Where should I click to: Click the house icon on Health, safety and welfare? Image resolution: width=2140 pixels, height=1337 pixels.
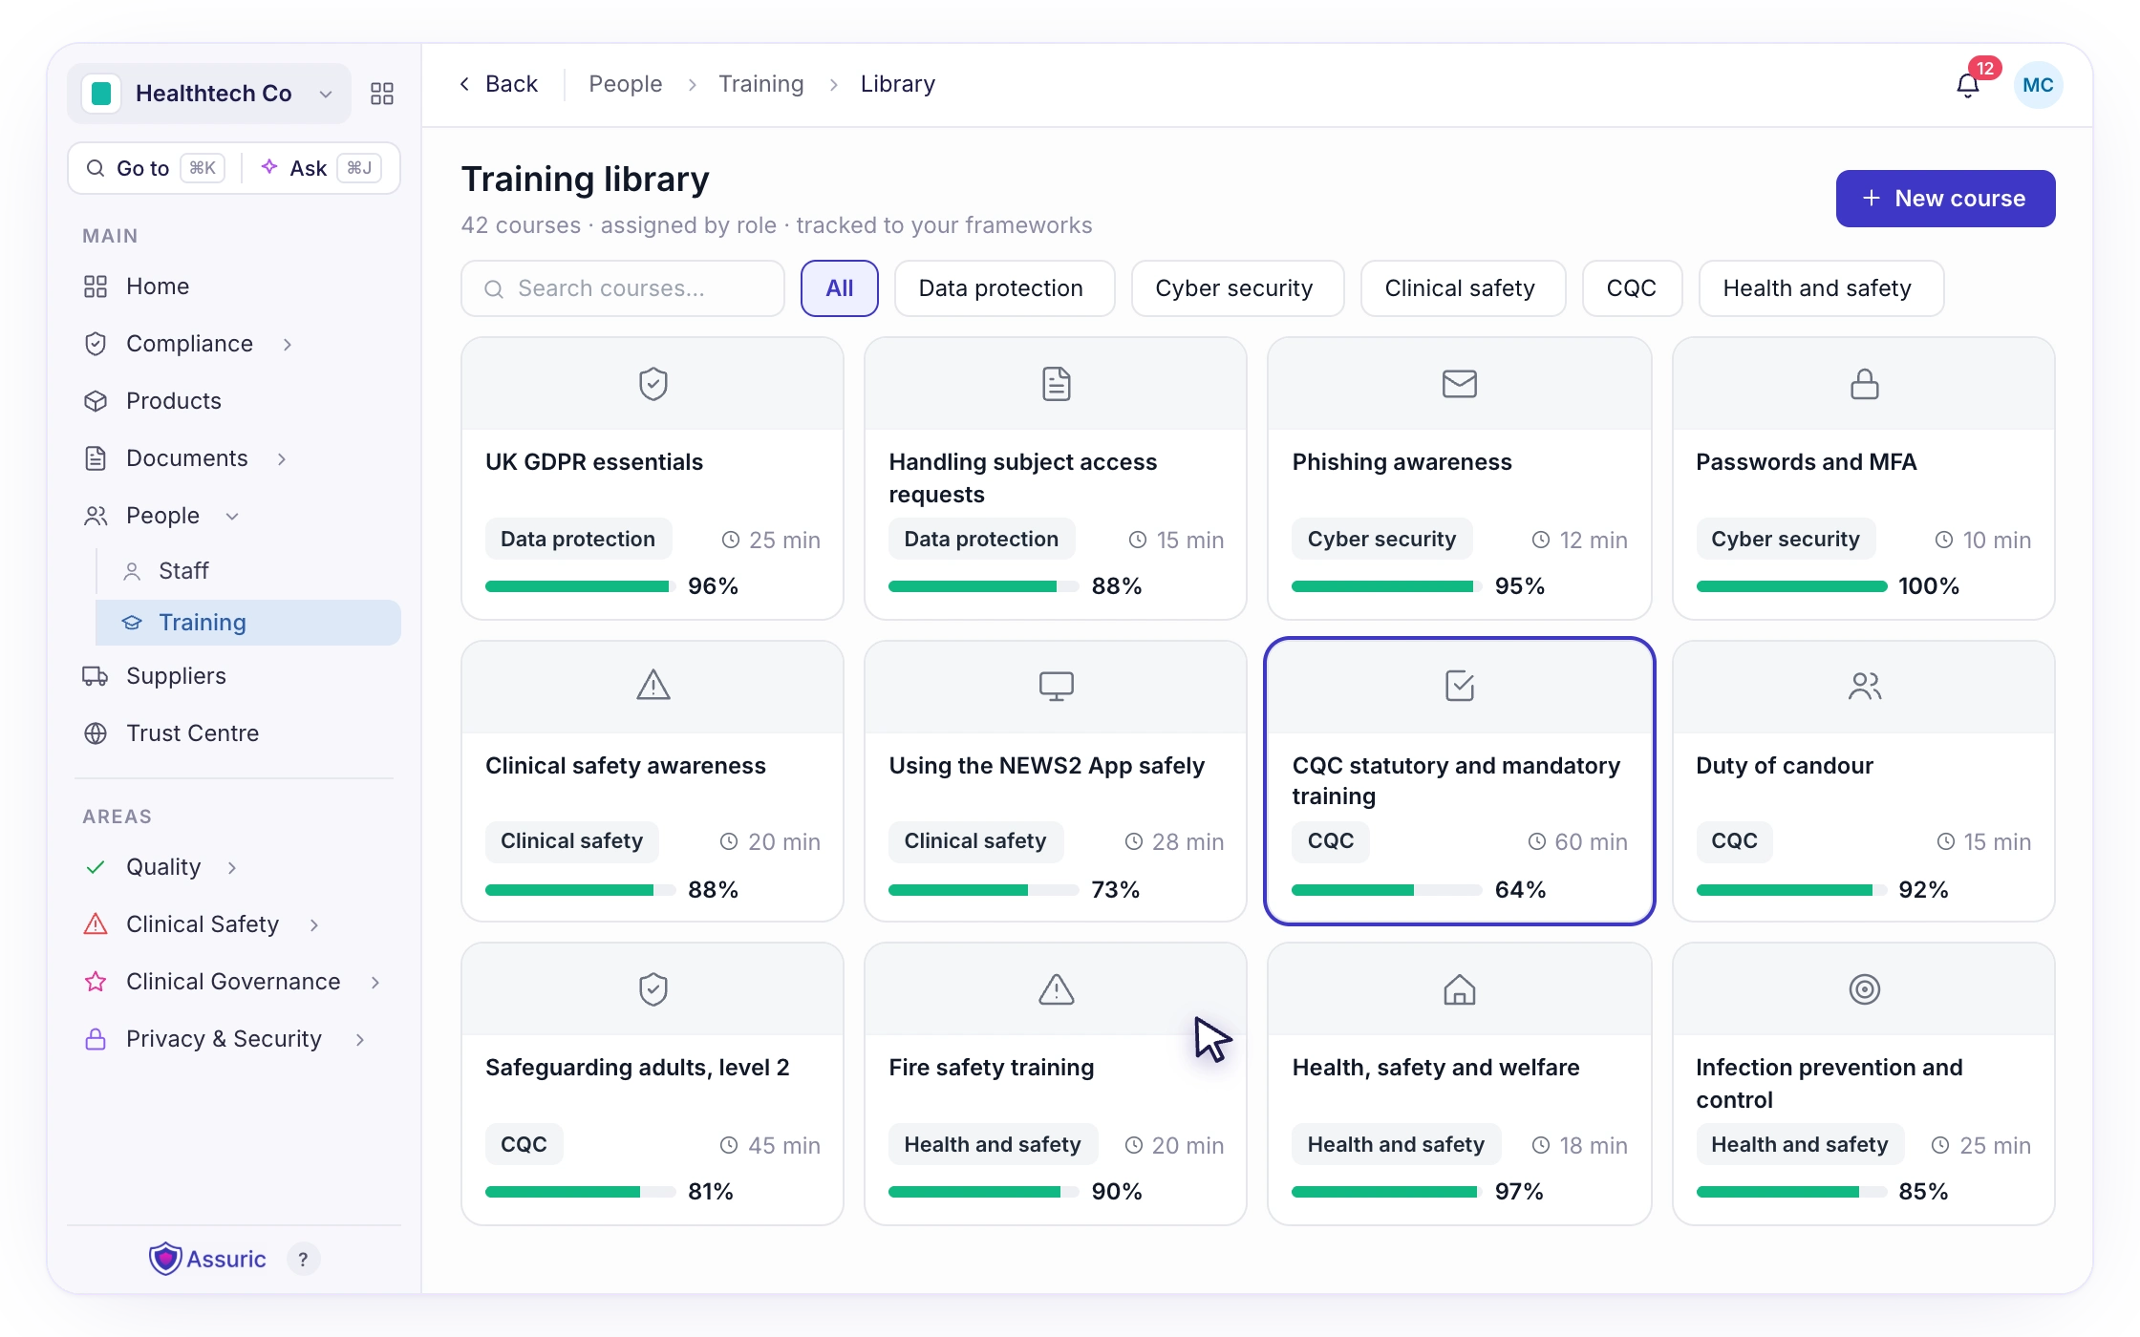click(1459, 989)
